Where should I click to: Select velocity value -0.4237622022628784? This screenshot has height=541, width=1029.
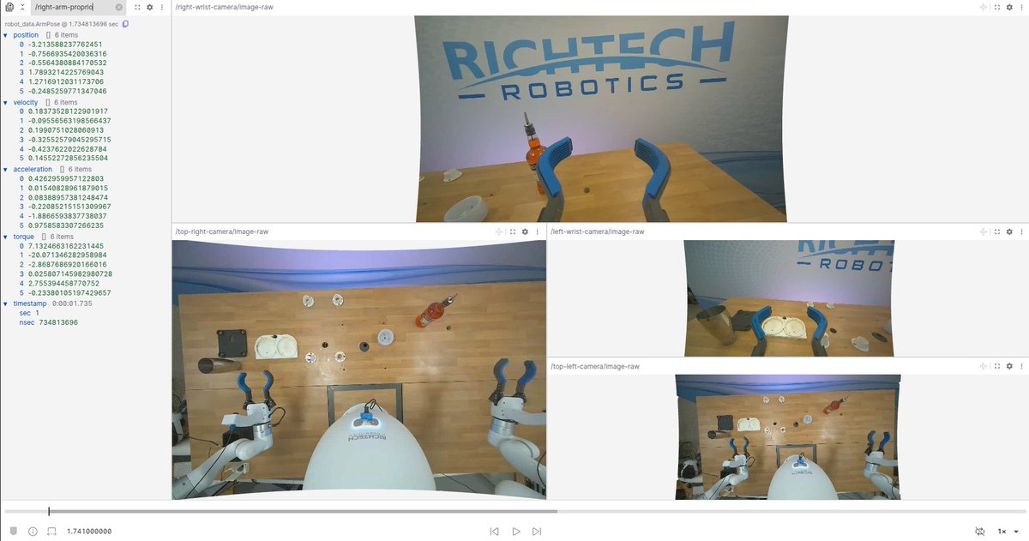[68, 148]
